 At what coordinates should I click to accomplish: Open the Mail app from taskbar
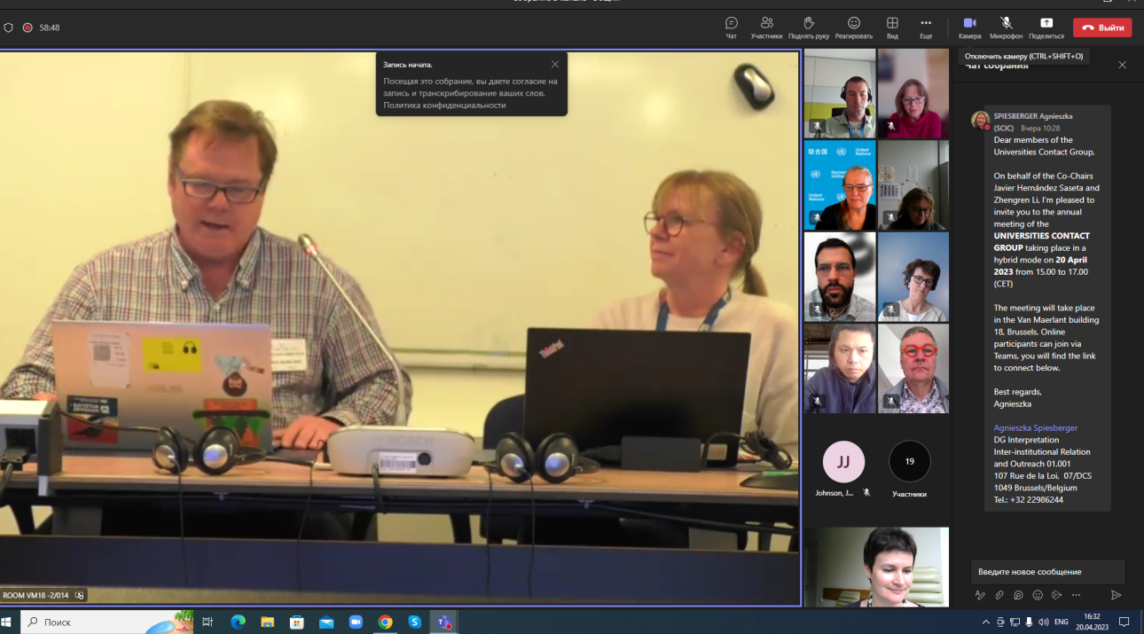[x=326, y=622]
